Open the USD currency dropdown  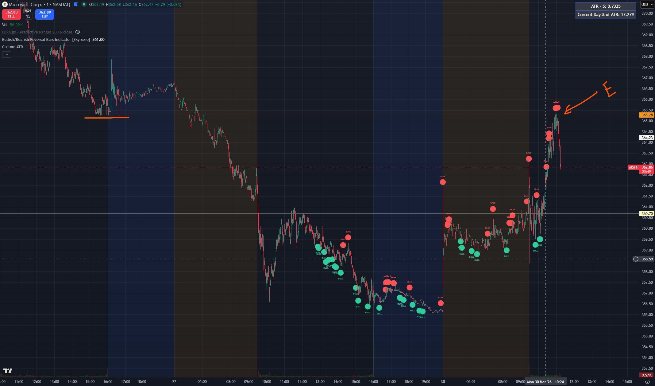pyautogui.click(x=647, y=5)
